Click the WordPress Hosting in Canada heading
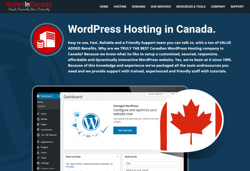The image size is (250, 171). (142, 29)
